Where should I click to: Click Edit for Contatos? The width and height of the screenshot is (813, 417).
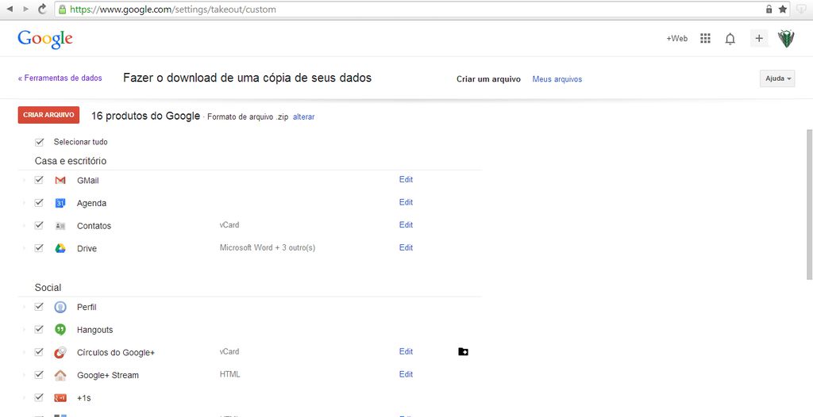coord(406,225)
